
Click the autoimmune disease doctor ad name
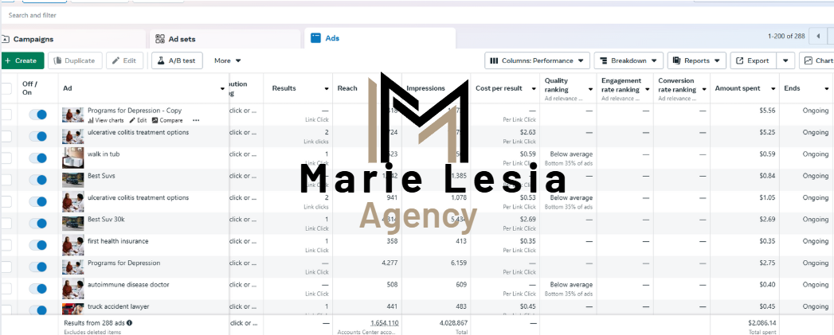click(x=129, y=285)
